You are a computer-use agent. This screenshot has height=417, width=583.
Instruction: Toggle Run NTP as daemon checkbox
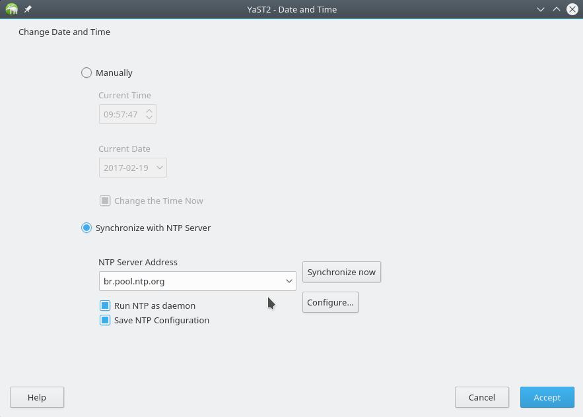click(x=105, y=305)
